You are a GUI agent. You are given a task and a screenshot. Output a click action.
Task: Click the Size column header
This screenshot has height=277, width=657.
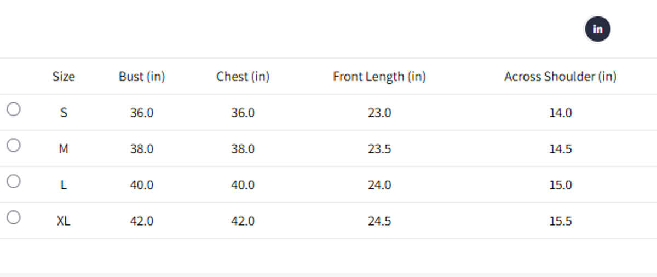pyautogui.click(x=64, y=77)
